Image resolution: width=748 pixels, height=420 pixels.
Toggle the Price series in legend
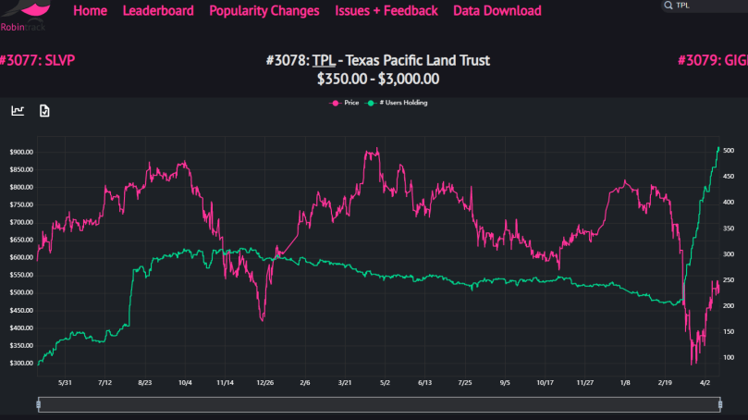(x=345, y=103)
